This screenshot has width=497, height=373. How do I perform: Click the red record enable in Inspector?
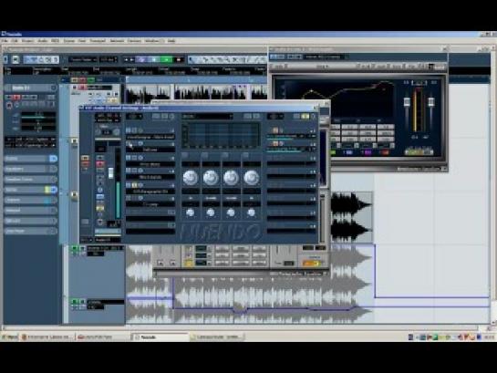coord(16,97)
